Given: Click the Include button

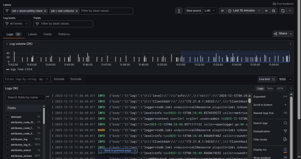Looking at the screenshot, I should 59,79.
